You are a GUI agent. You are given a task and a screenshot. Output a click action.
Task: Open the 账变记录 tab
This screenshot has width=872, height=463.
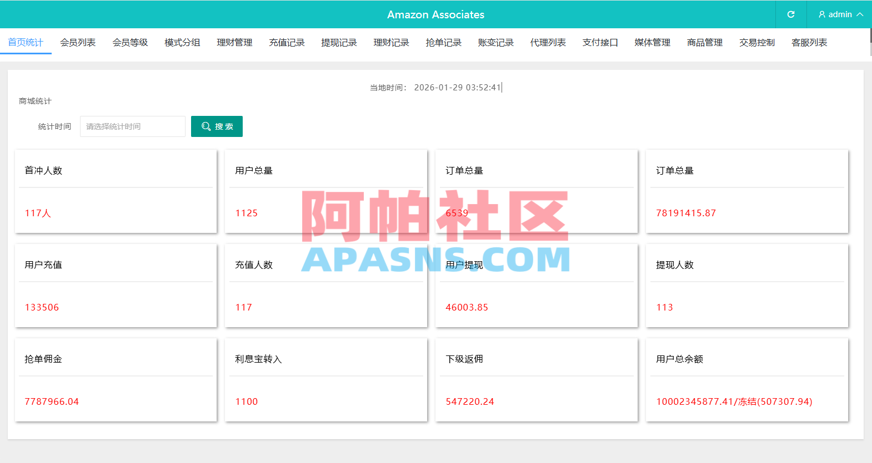pyautogui.click(x=495, y=43)
